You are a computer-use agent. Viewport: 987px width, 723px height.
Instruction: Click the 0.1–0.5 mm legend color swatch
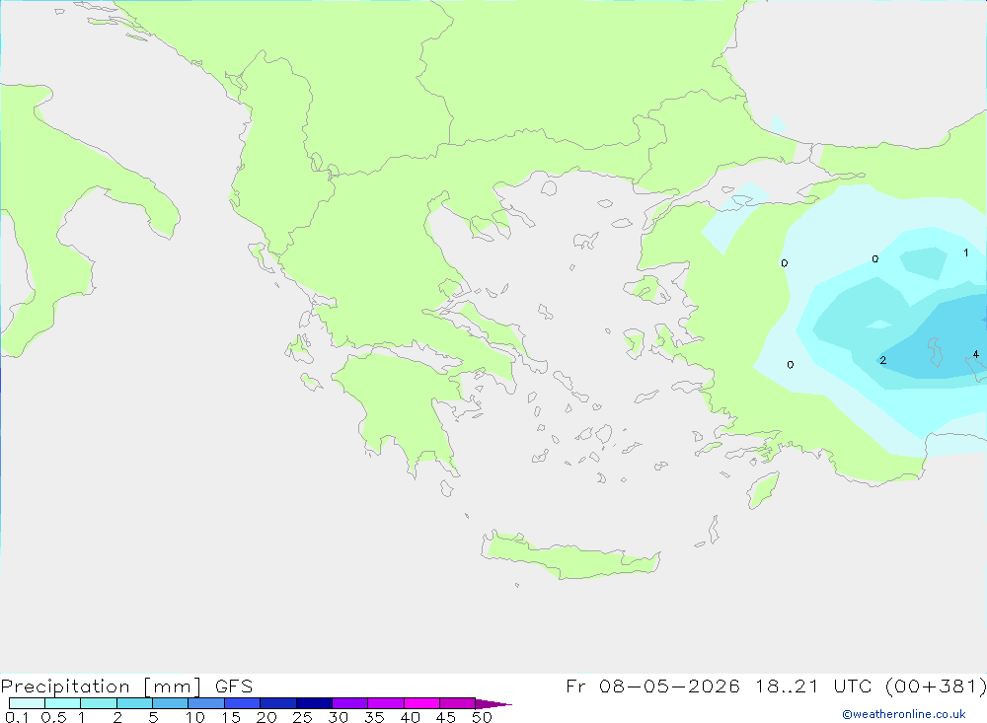[x=27, y=703]
